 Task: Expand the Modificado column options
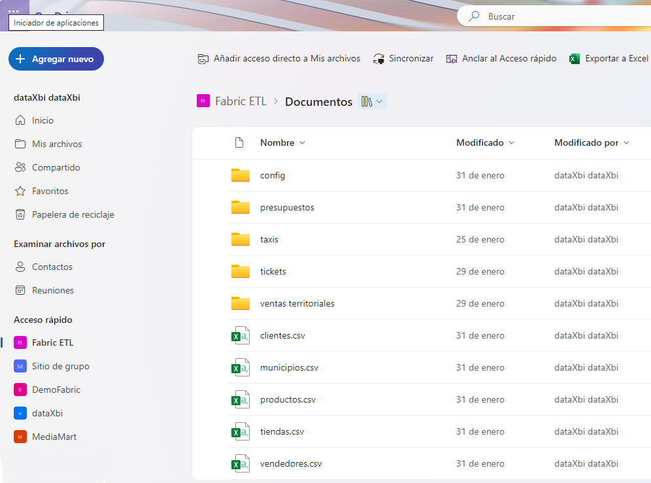coord(512,142)
